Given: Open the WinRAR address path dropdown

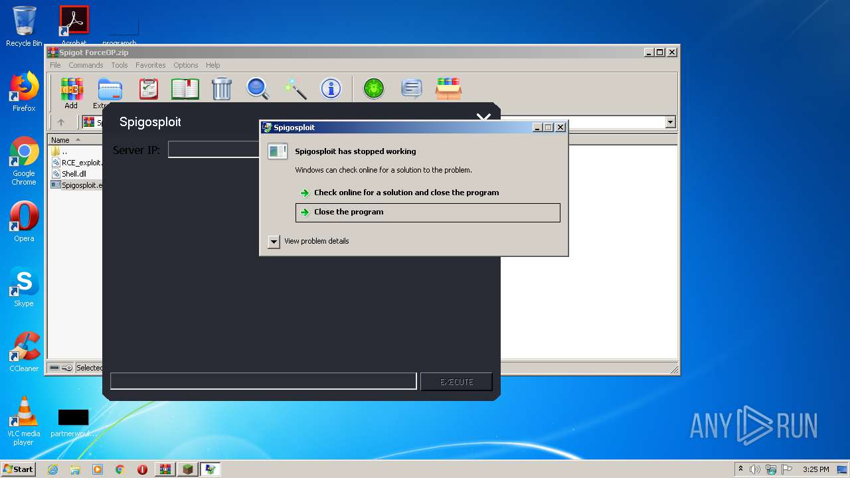Looking at the screenshot, I should 670,122.
